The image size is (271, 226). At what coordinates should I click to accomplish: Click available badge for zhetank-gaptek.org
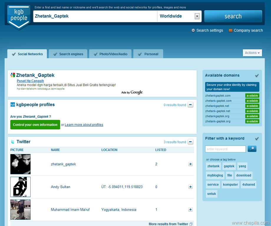(252, 121)
